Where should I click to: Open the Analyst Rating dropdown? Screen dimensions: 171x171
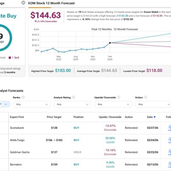[73, 104]
